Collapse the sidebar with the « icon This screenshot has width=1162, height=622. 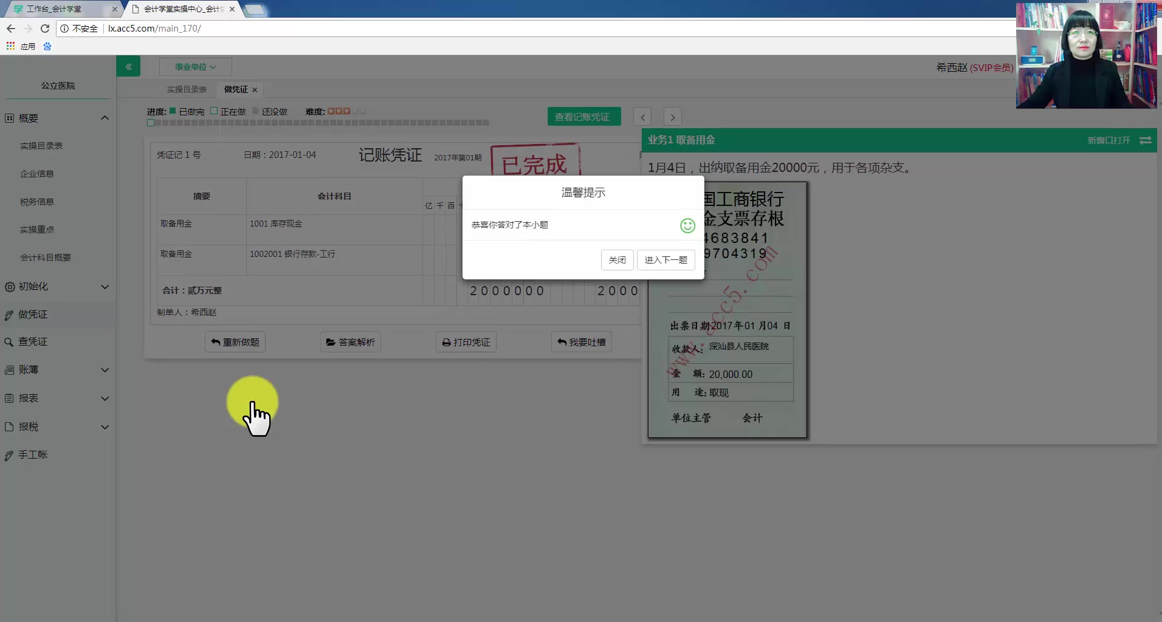pos(128,66)
